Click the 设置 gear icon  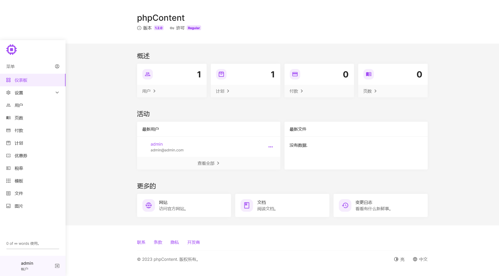coord(8,93)
